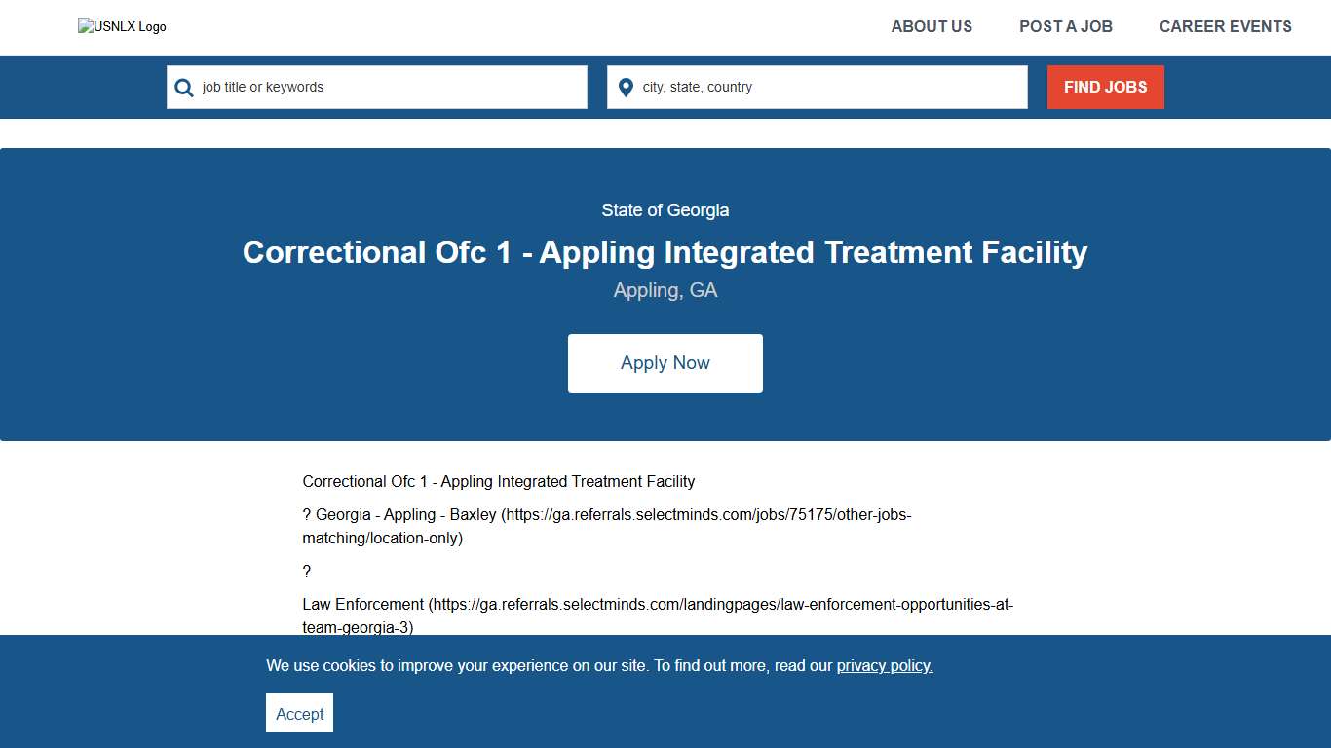1331x748 pixels.
Task: Click the USNLX logo
Action: [121, 26]
